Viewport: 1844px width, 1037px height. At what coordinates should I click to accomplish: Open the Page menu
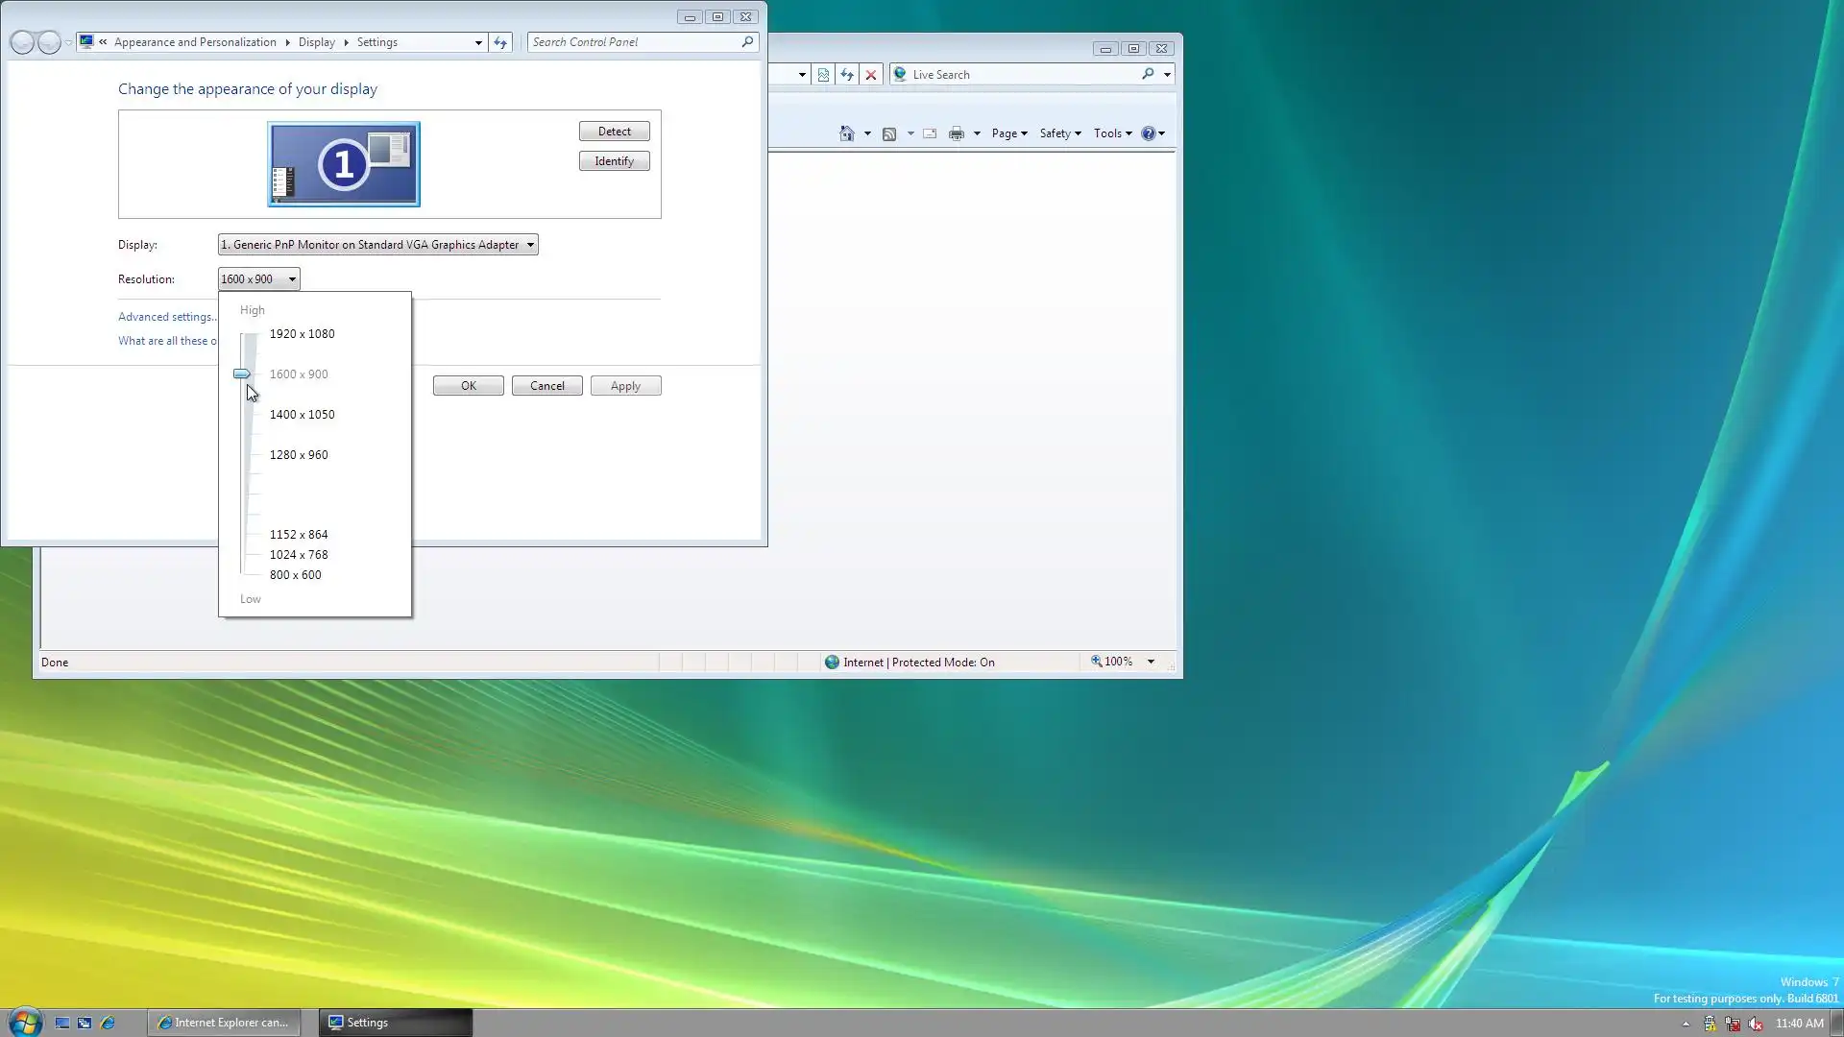(1008, 133)
